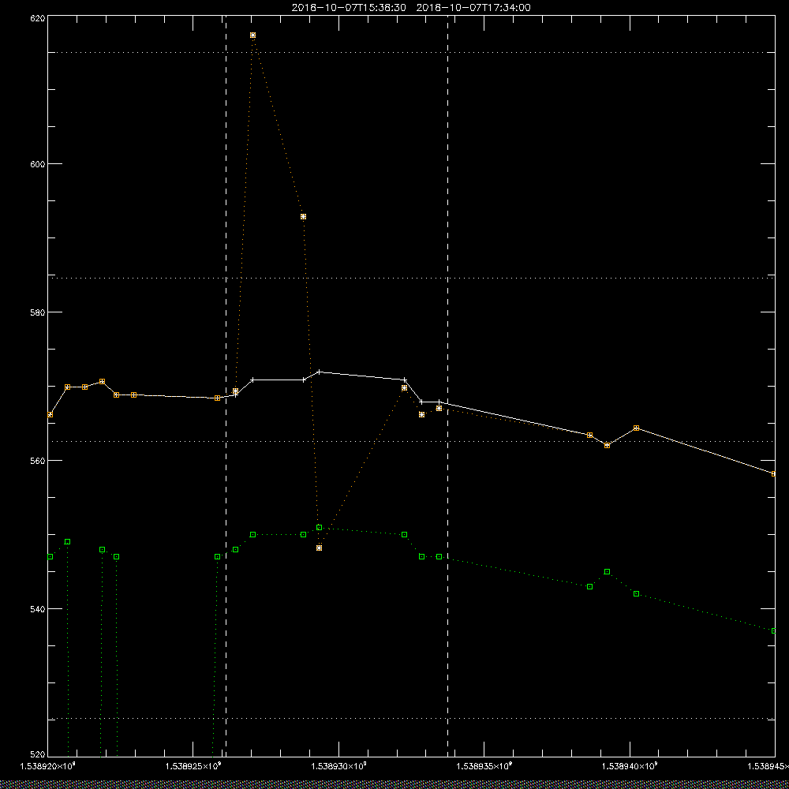Click the 520 label on the y-axis
The image size is (789, 789).
point(38,754)
